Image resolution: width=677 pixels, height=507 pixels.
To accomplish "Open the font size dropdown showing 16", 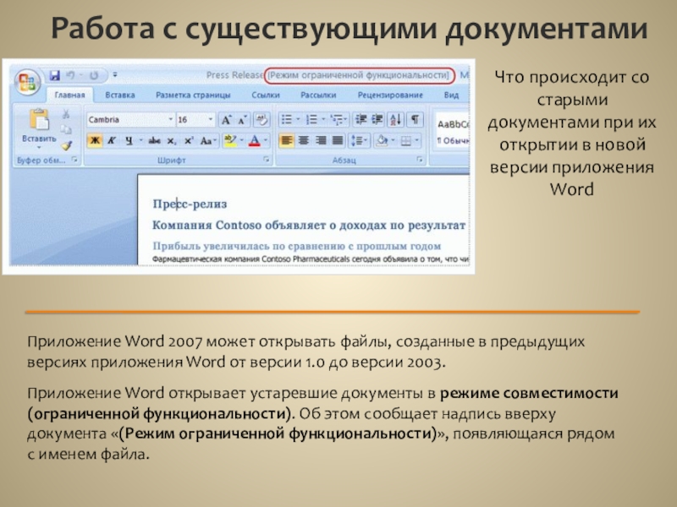I will 210,120.
